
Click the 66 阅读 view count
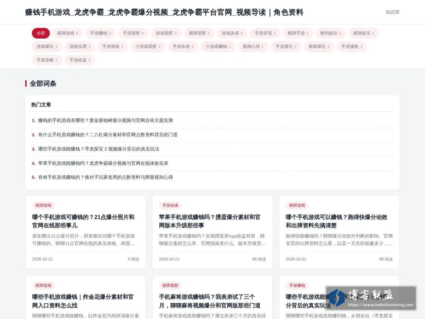pos(259,259)
